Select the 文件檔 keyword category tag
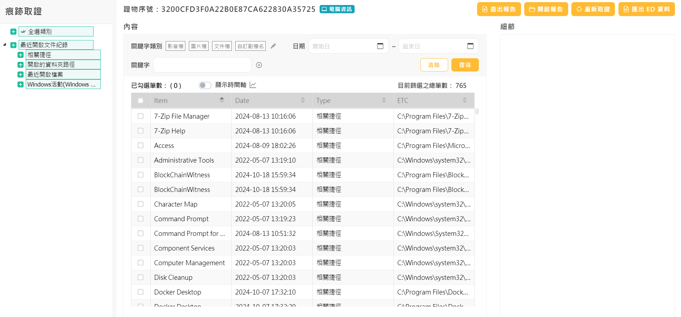The width and height of the screenshot is (681, 317). 222,46
